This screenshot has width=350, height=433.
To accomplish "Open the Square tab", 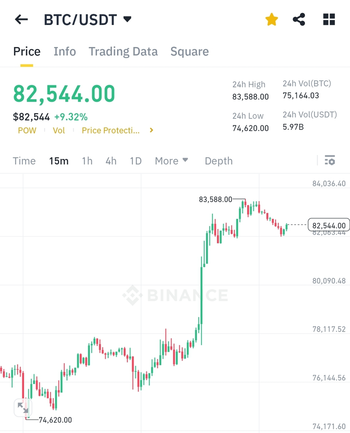I will [x=189, y=51].
